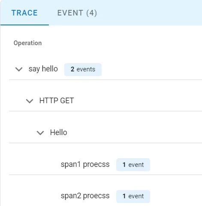The height and width of the screenshot is (206, 202).
Task: Select the Hello operation name
Action: tap(59, 132)
